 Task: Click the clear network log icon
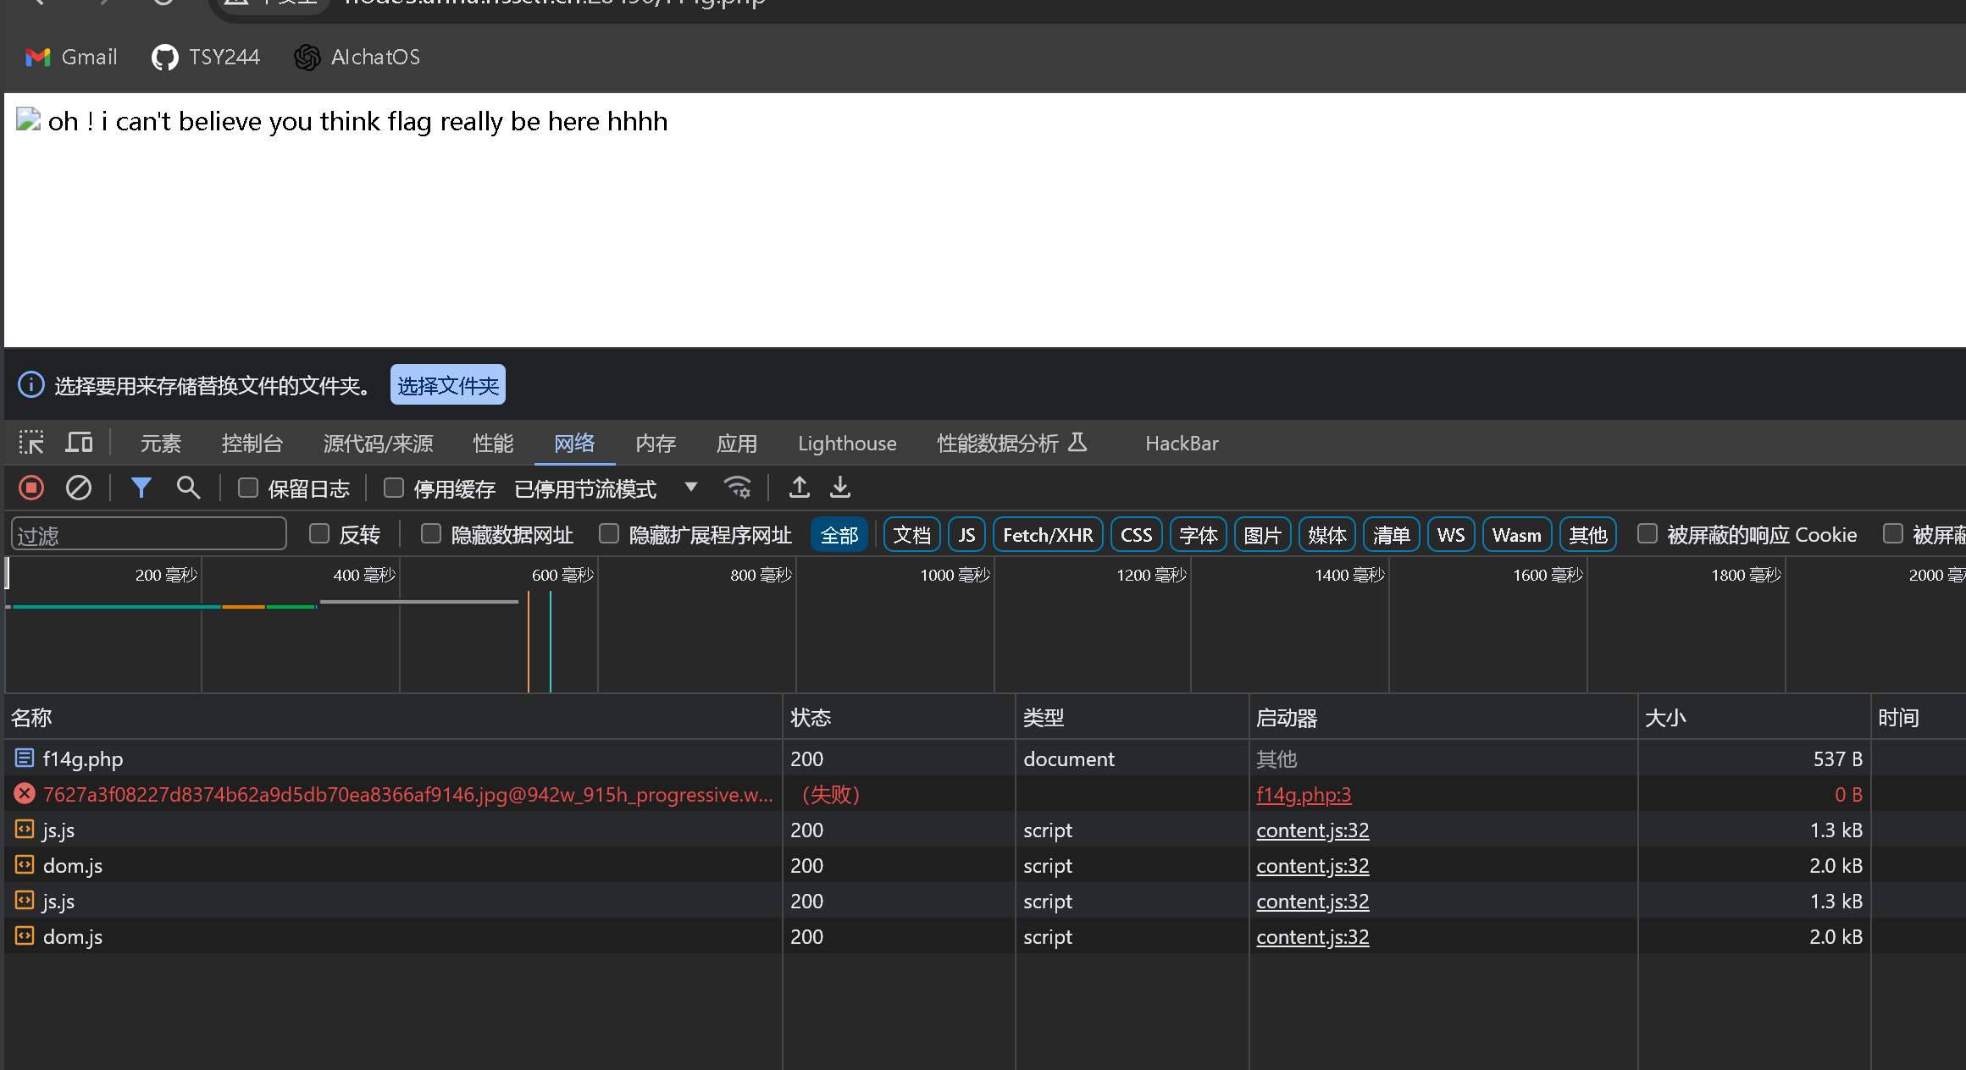tap(79, 488)
